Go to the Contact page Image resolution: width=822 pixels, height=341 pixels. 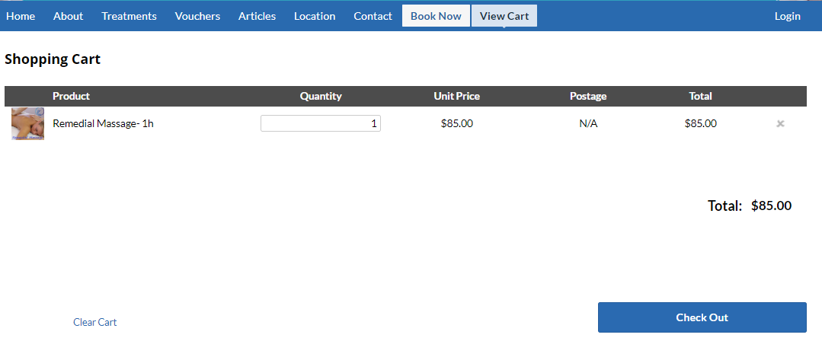[x=373, y=16]
